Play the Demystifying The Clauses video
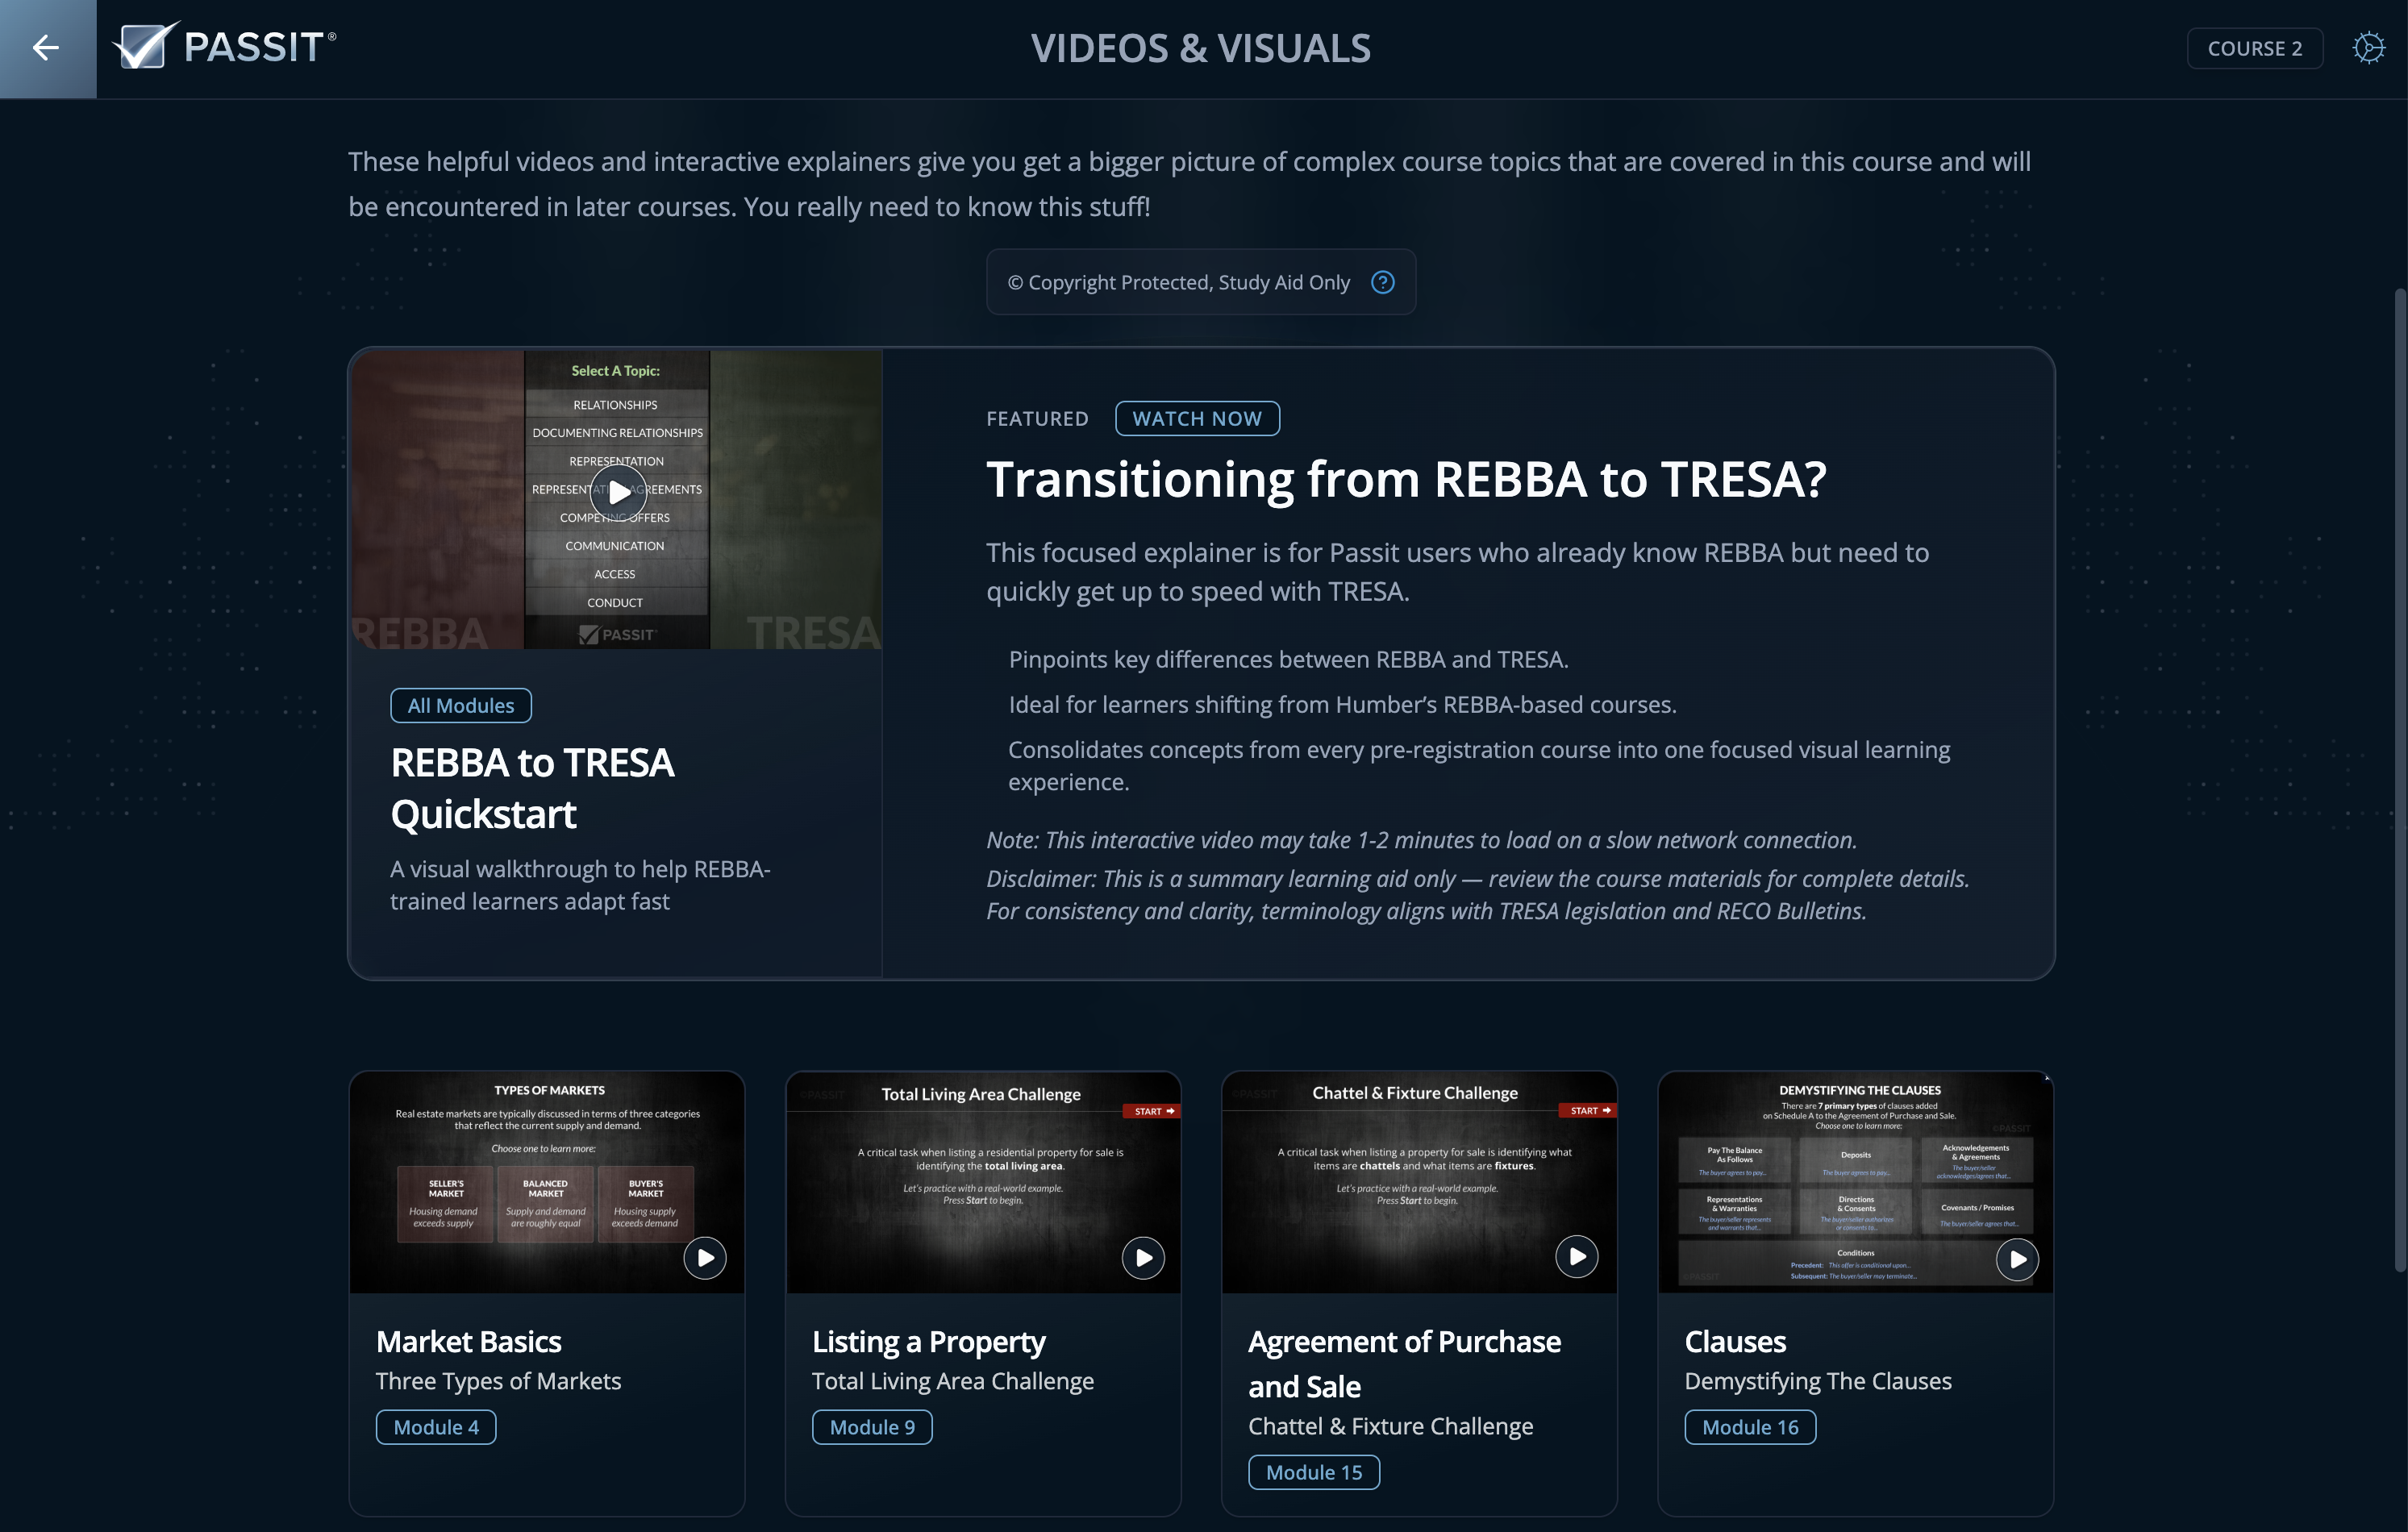 coord(2017,1259)
